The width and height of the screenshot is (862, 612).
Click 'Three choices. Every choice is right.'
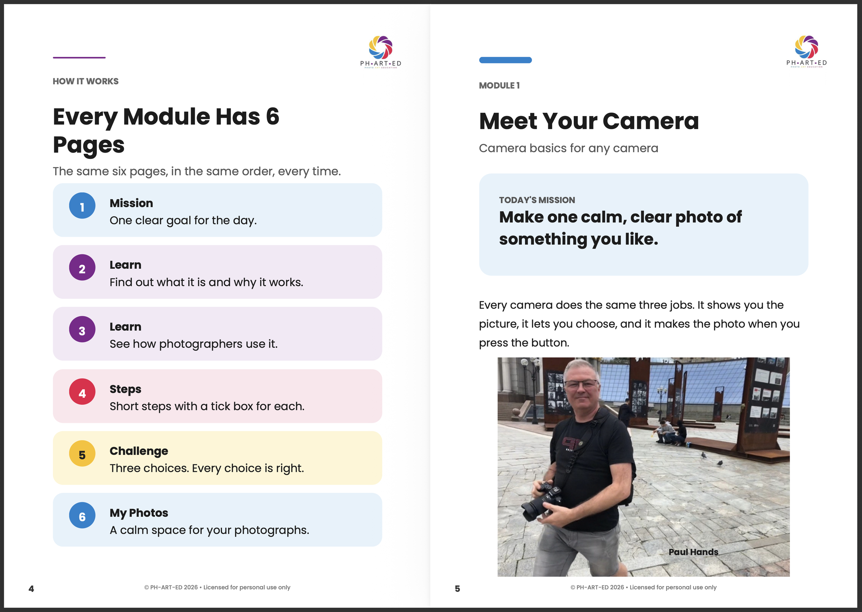207,468
